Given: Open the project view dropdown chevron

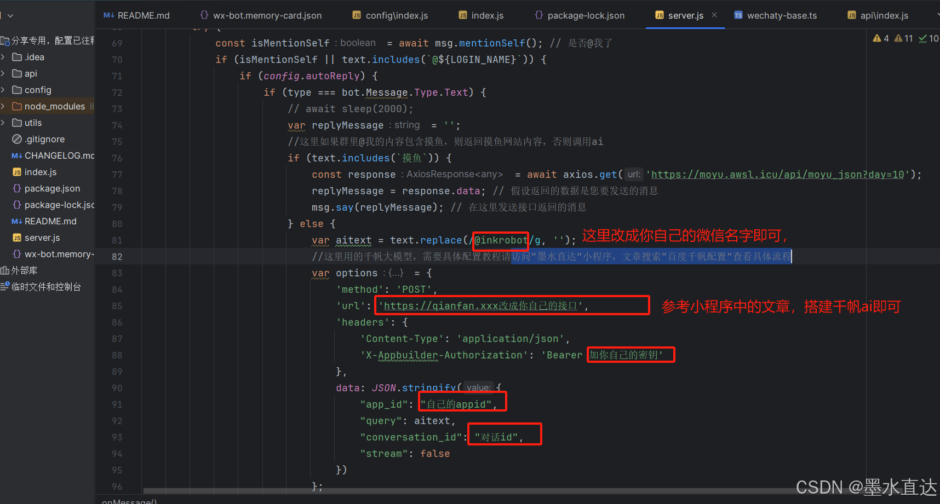Looking at the screenshot, I should pyautogui.click(x=10, y=16).
